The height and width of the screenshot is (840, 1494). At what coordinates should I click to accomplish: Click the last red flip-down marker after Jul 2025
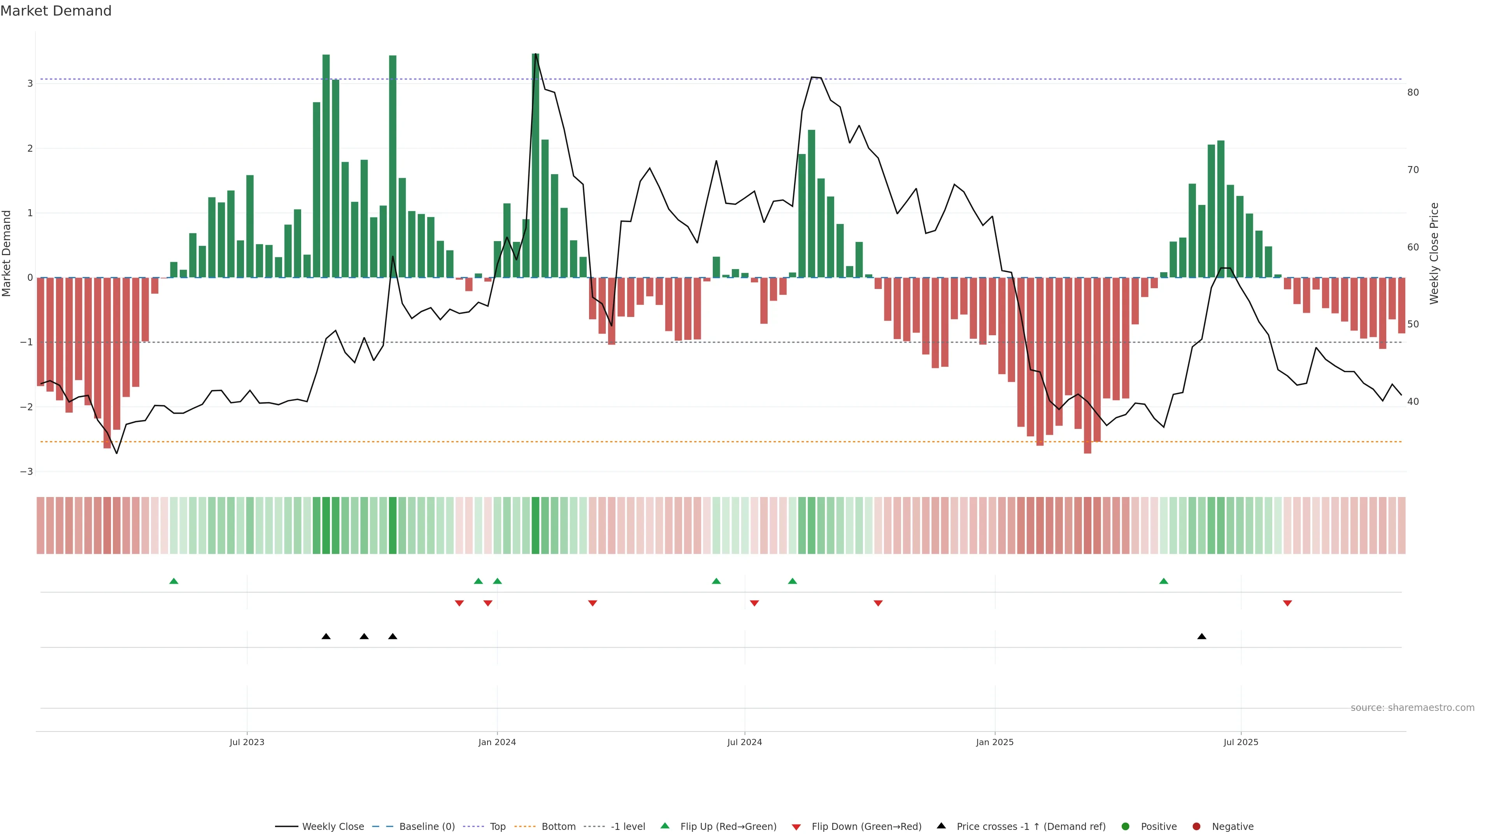(x=1287, y=603)
